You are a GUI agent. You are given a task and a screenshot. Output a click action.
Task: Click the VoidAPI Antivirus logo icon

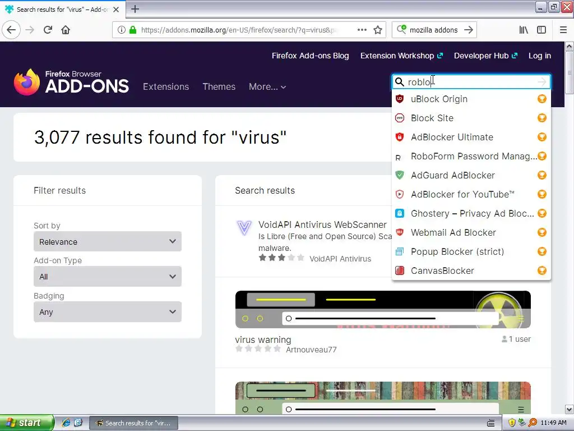coord(244,228)
